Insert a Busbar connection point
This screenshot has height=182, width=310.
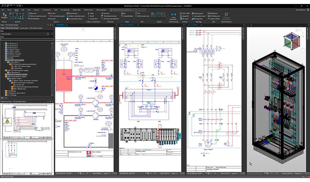click(75, 16)
